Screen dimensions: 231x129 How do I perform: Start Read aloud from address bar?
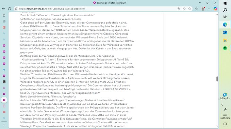point(184,9)
